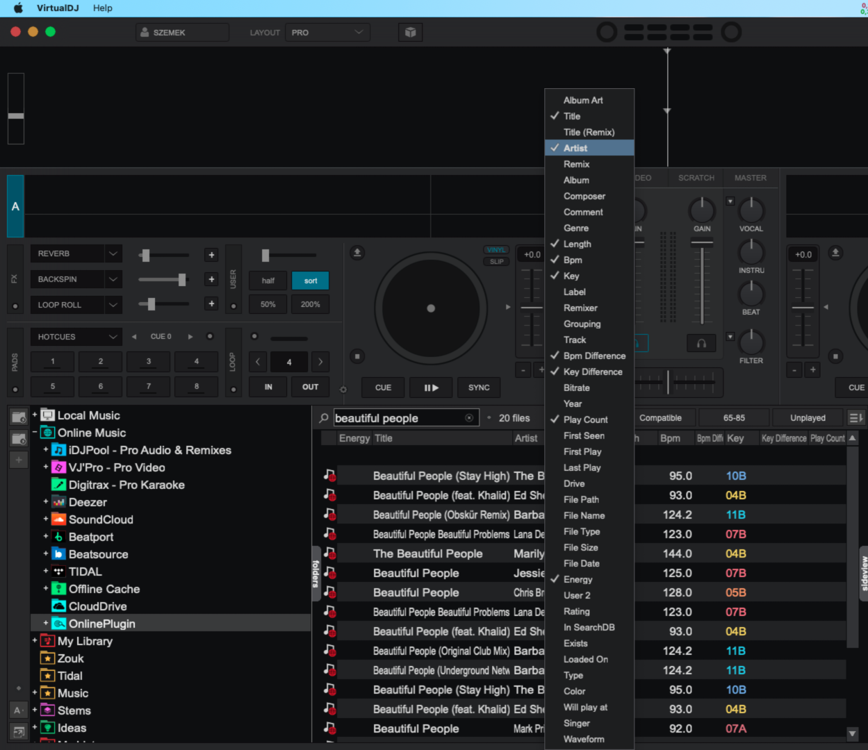Open the SZEMEK user account button

pos(182,33)
